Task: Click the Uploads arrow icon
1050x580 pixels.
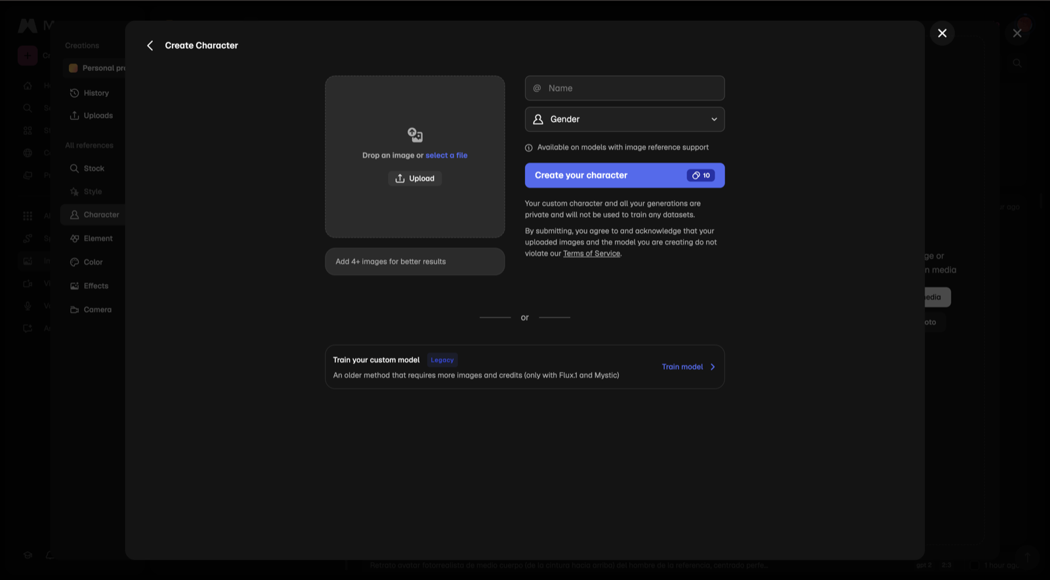Action: (x=74, y=115)
